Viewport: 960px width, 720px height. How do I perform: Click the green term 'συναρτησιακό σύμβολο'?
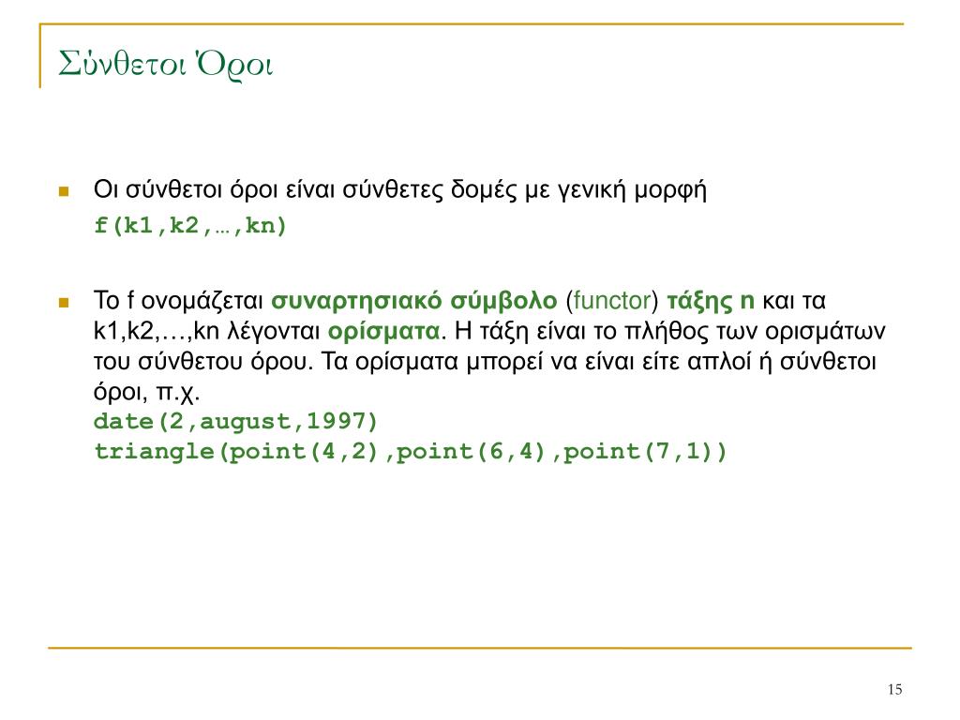tap(413, 301)
